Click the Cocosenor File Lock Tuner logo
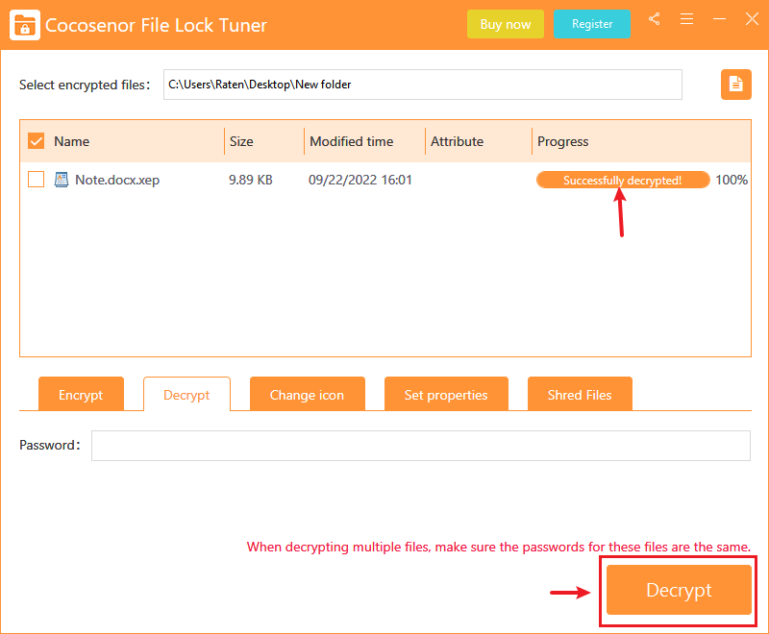This screenshot has width=769, height=634. click(x=25, y=25)
